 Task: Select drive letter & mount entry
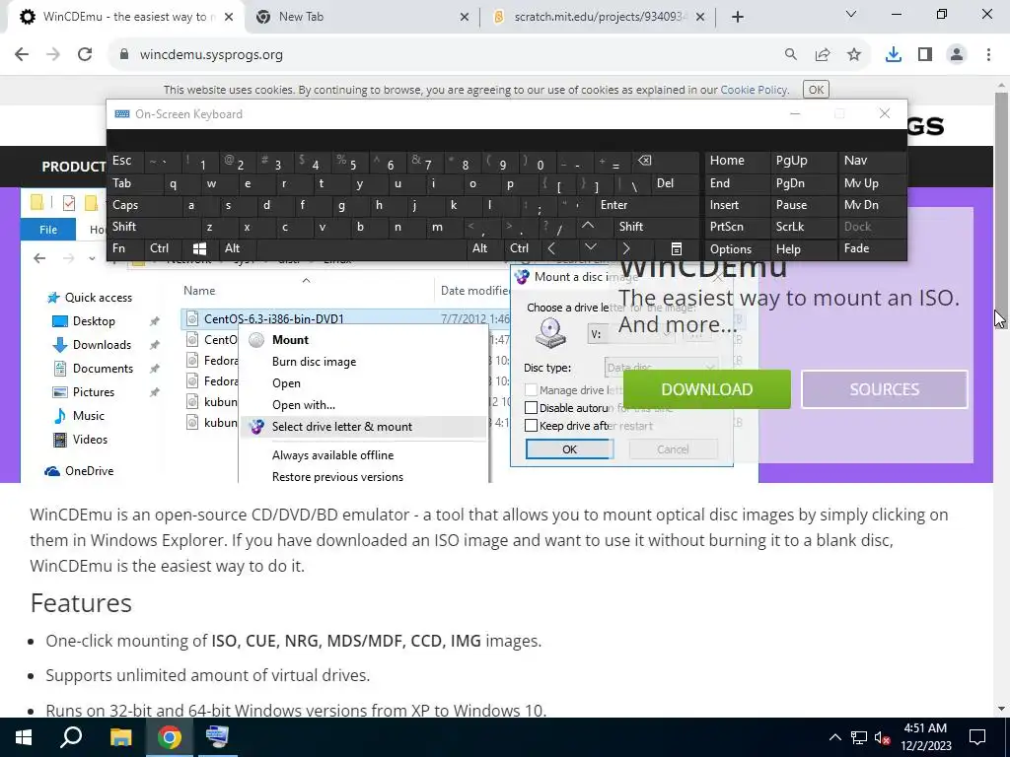click(363, 427)
